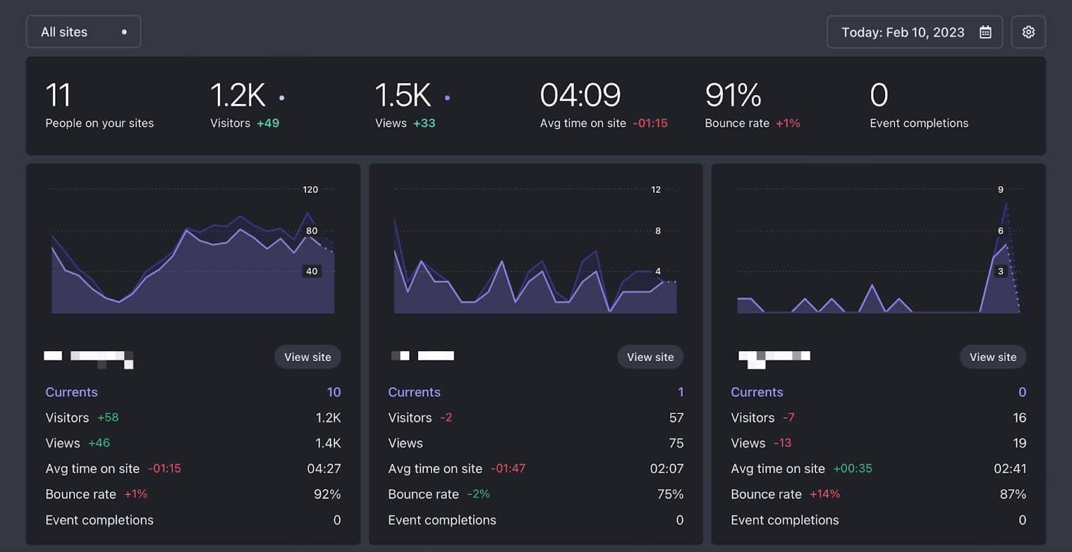The image size is (1072, 552).
Task: Click the calendar icon beside the date
Action: (x=985, y=32)
